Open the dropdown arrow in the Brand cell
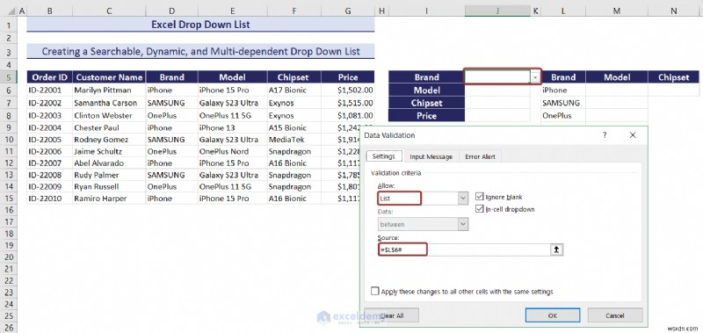The image size is (703, 333). pyautogui.click(x=535, y=77)
